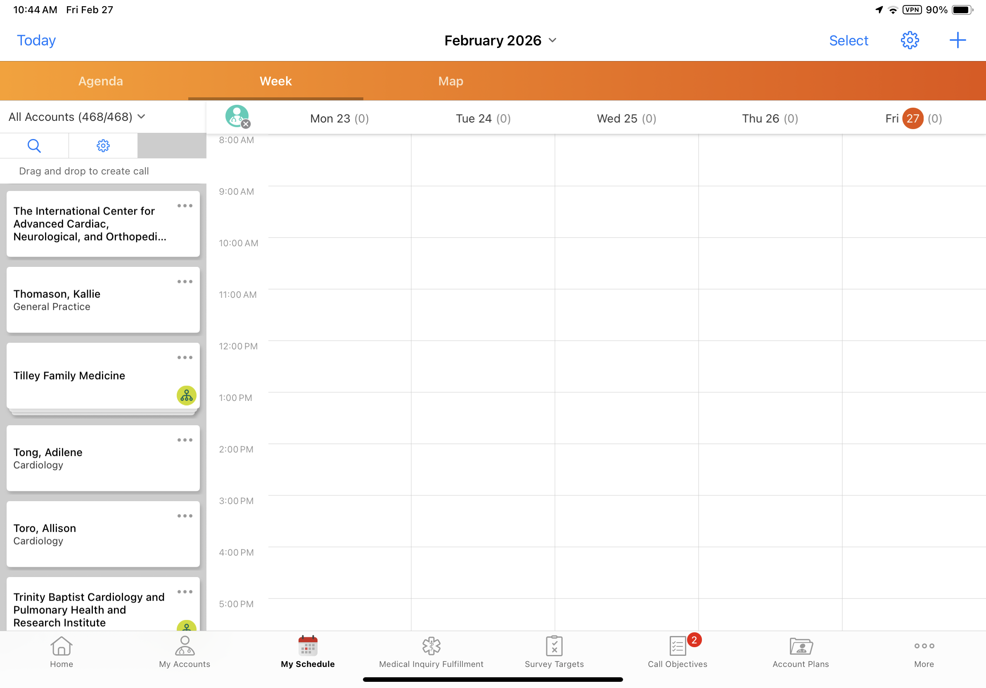Screen dimensions: 986x688
Task: Open Medical Inquiry Fulfillment in bottom bar
Action: point(431,652)
